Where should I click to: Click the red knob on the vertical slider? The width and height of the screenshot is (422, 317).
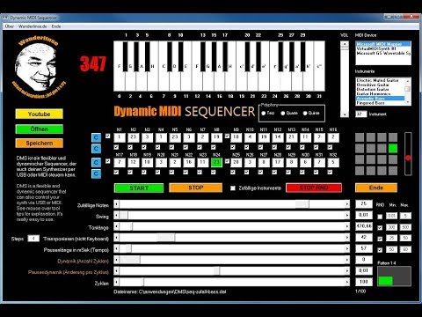408,158
